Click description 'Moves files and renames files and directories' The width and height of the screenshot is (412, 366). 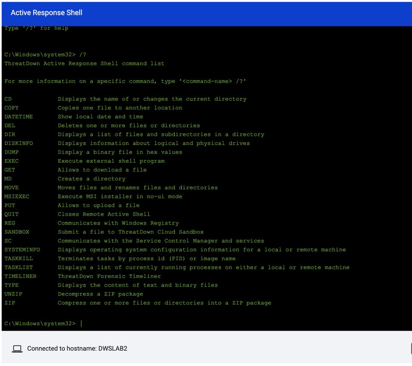(x=138, y=188)
